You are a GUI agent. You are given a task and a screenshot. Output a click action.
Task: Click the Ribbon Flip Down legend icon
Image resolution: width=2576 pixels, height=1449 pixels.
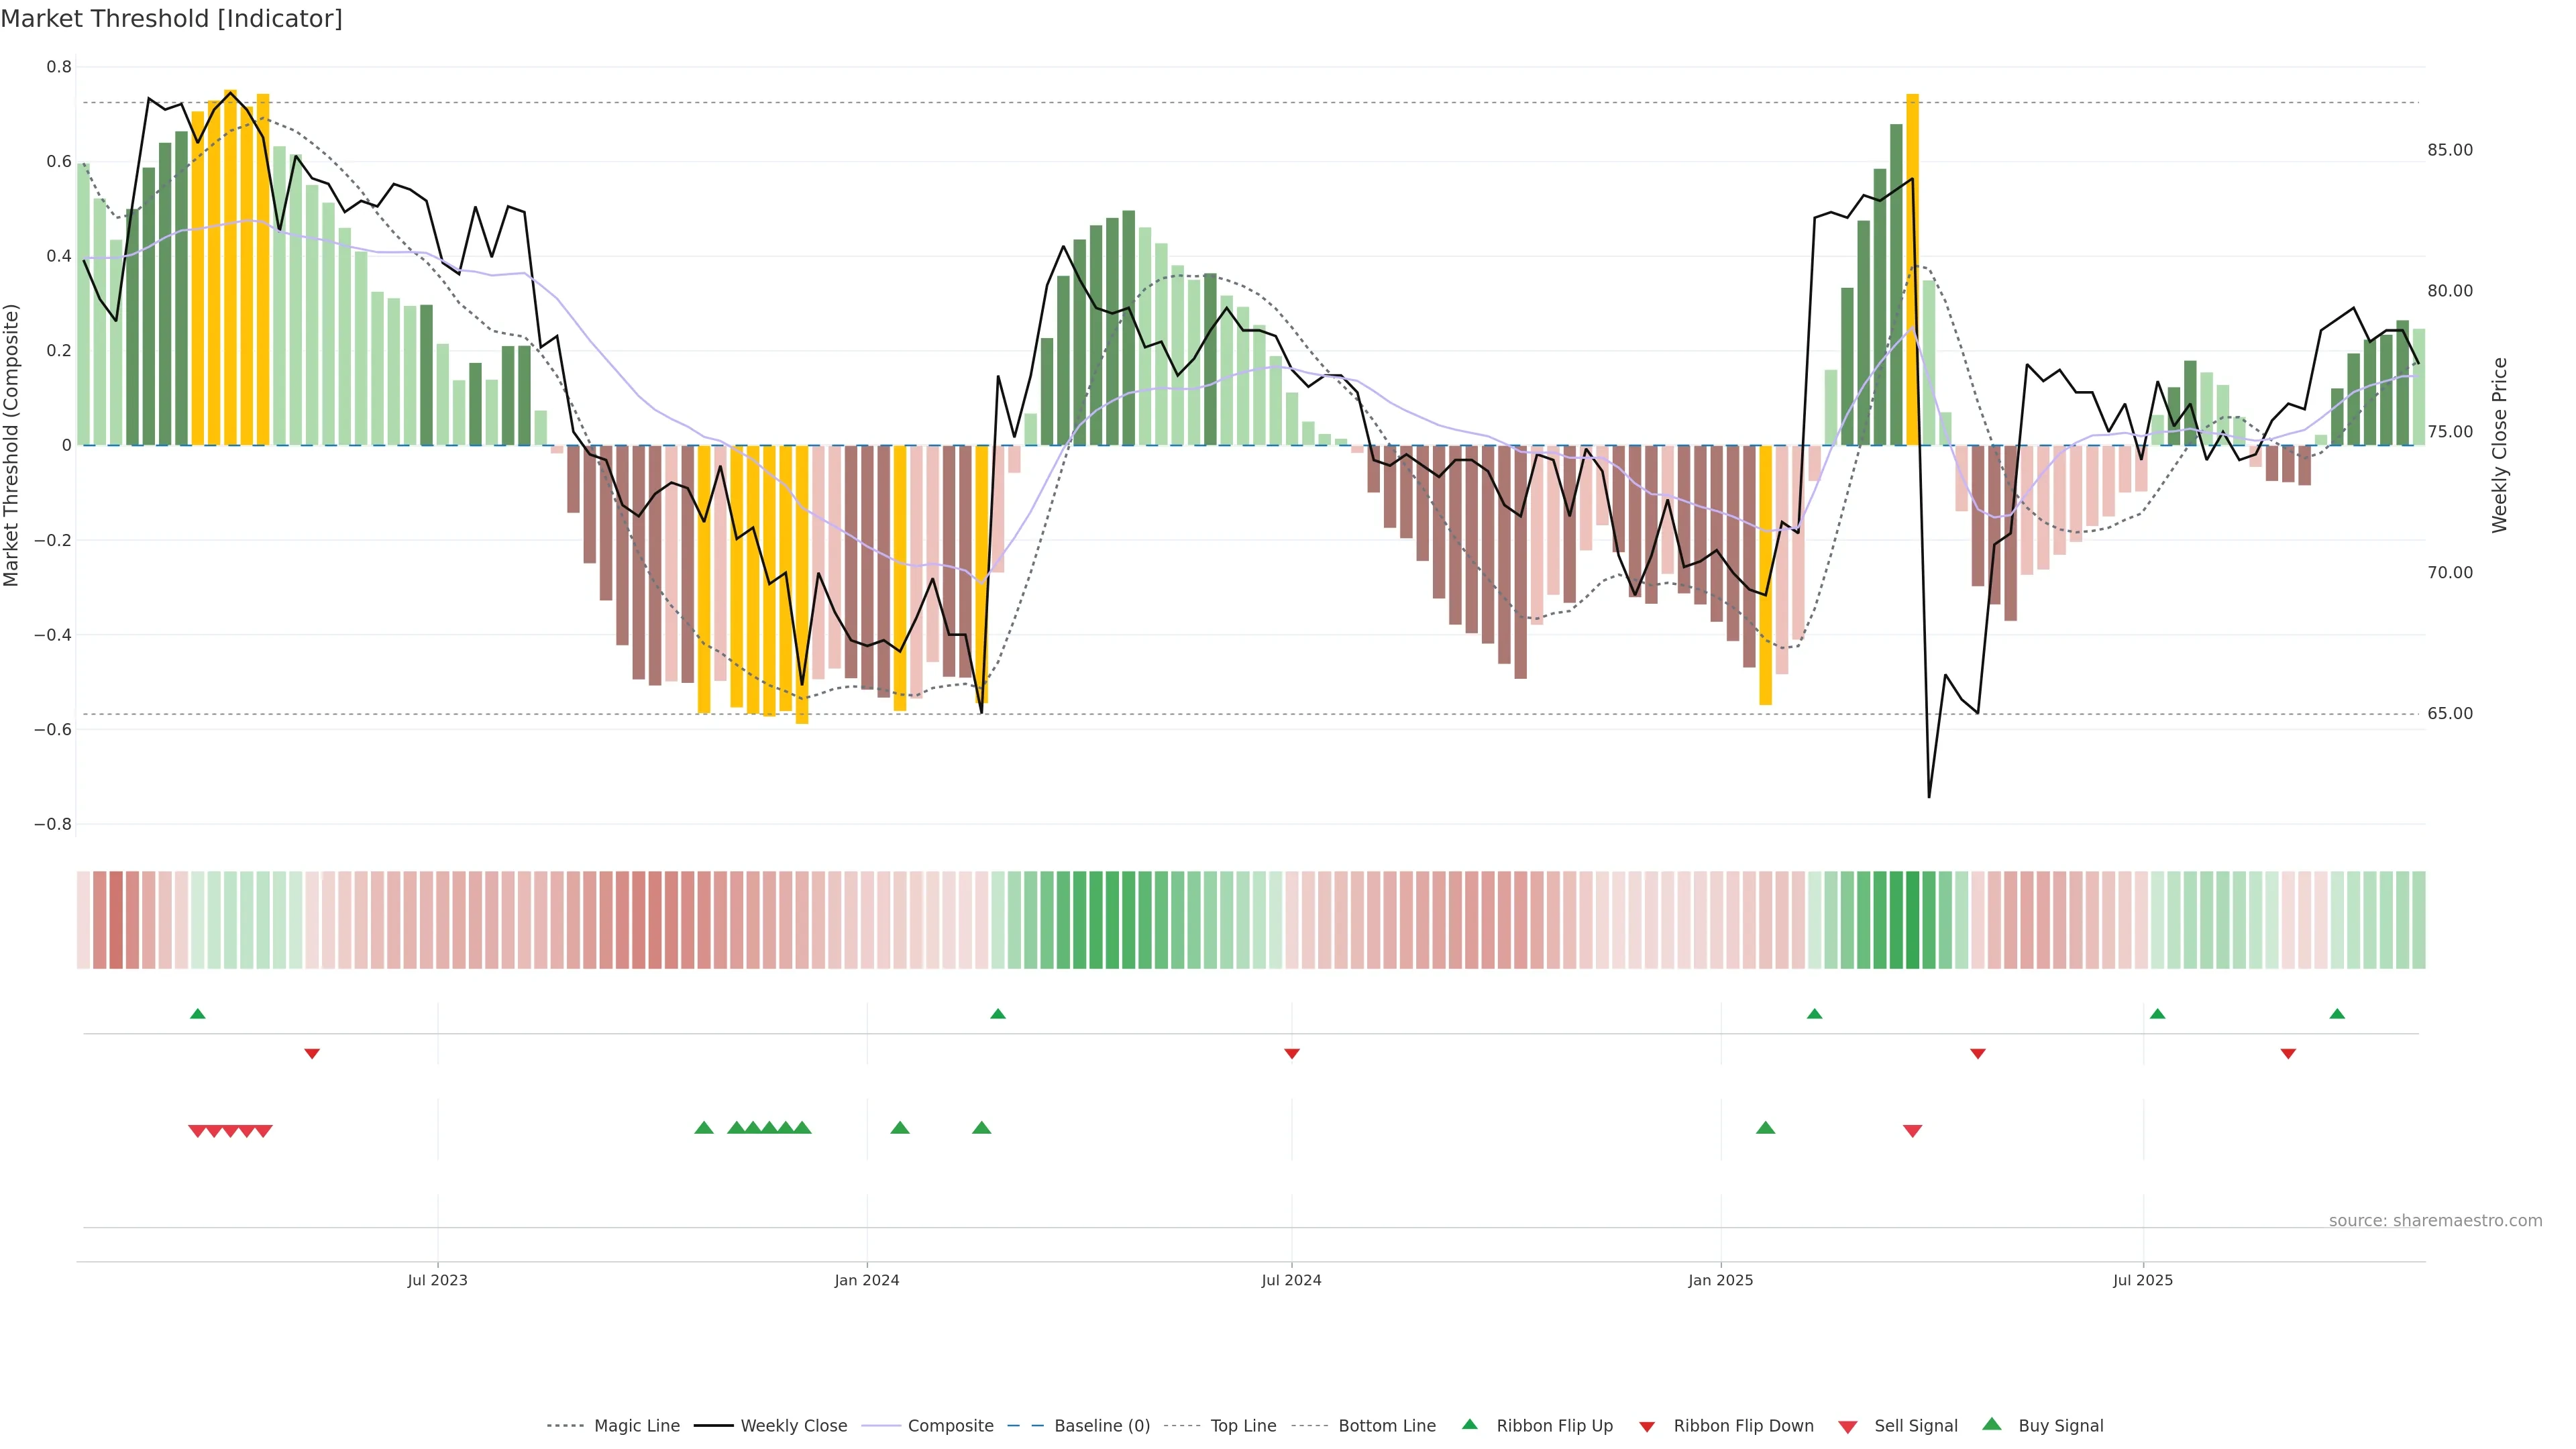(1647, 1426)
